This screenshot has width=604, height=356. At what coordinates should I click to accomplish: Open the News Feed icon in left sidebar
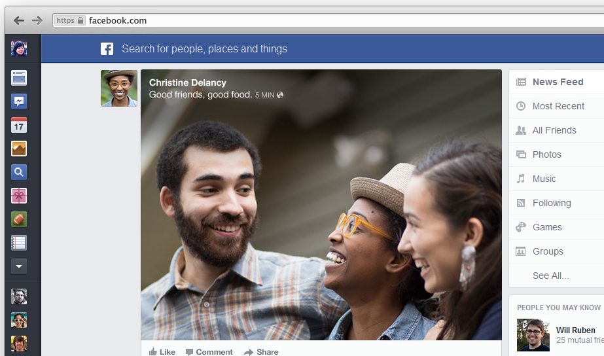pos(19,78)
